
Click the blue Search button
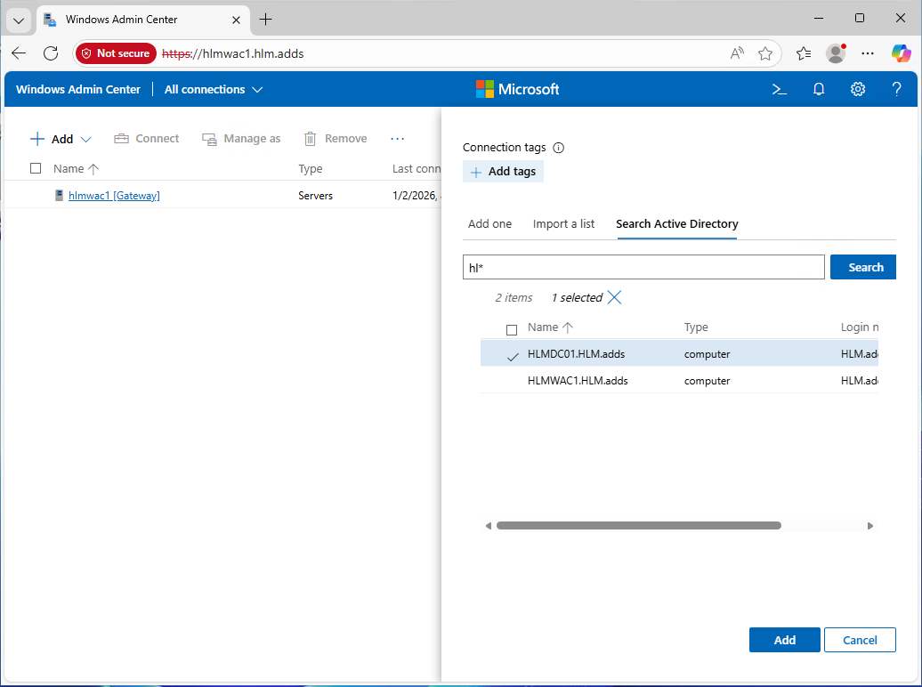pos(862,267)
